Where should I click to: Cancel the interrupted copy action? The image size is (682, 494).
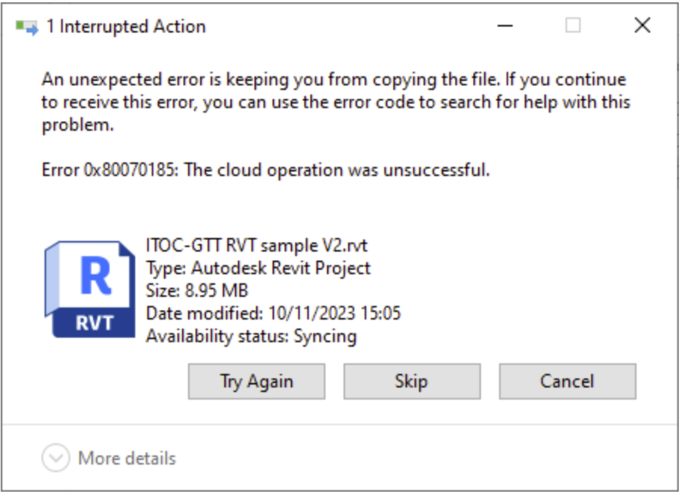[568, 381]
